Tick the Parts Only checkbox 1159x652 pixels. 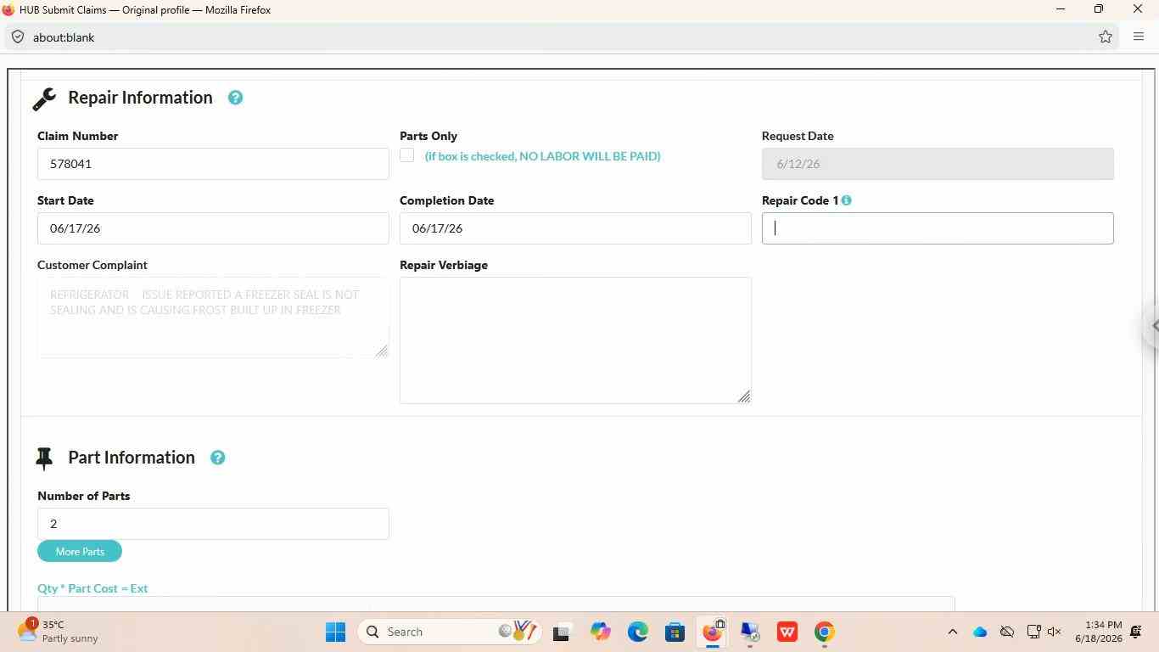pos(407,155)
